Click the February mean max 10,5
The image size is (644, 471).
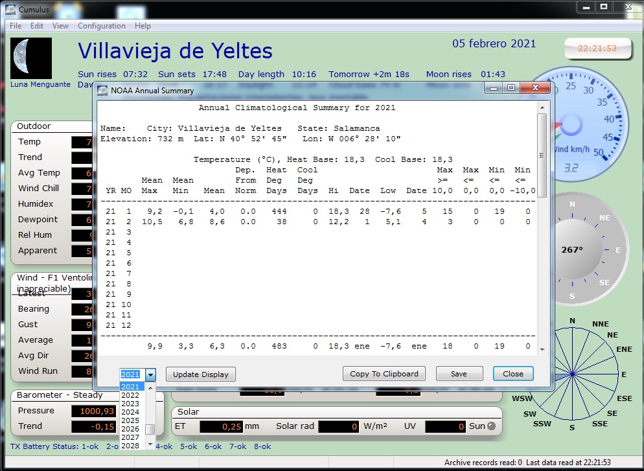point(152,222)
